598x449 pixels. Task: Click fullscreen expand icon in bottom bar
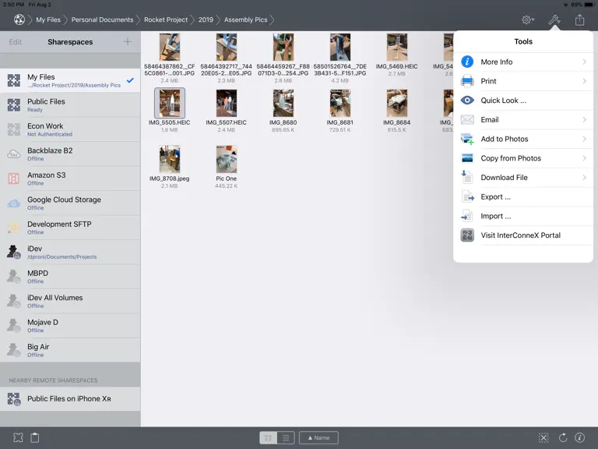click(x=18, y=437)
